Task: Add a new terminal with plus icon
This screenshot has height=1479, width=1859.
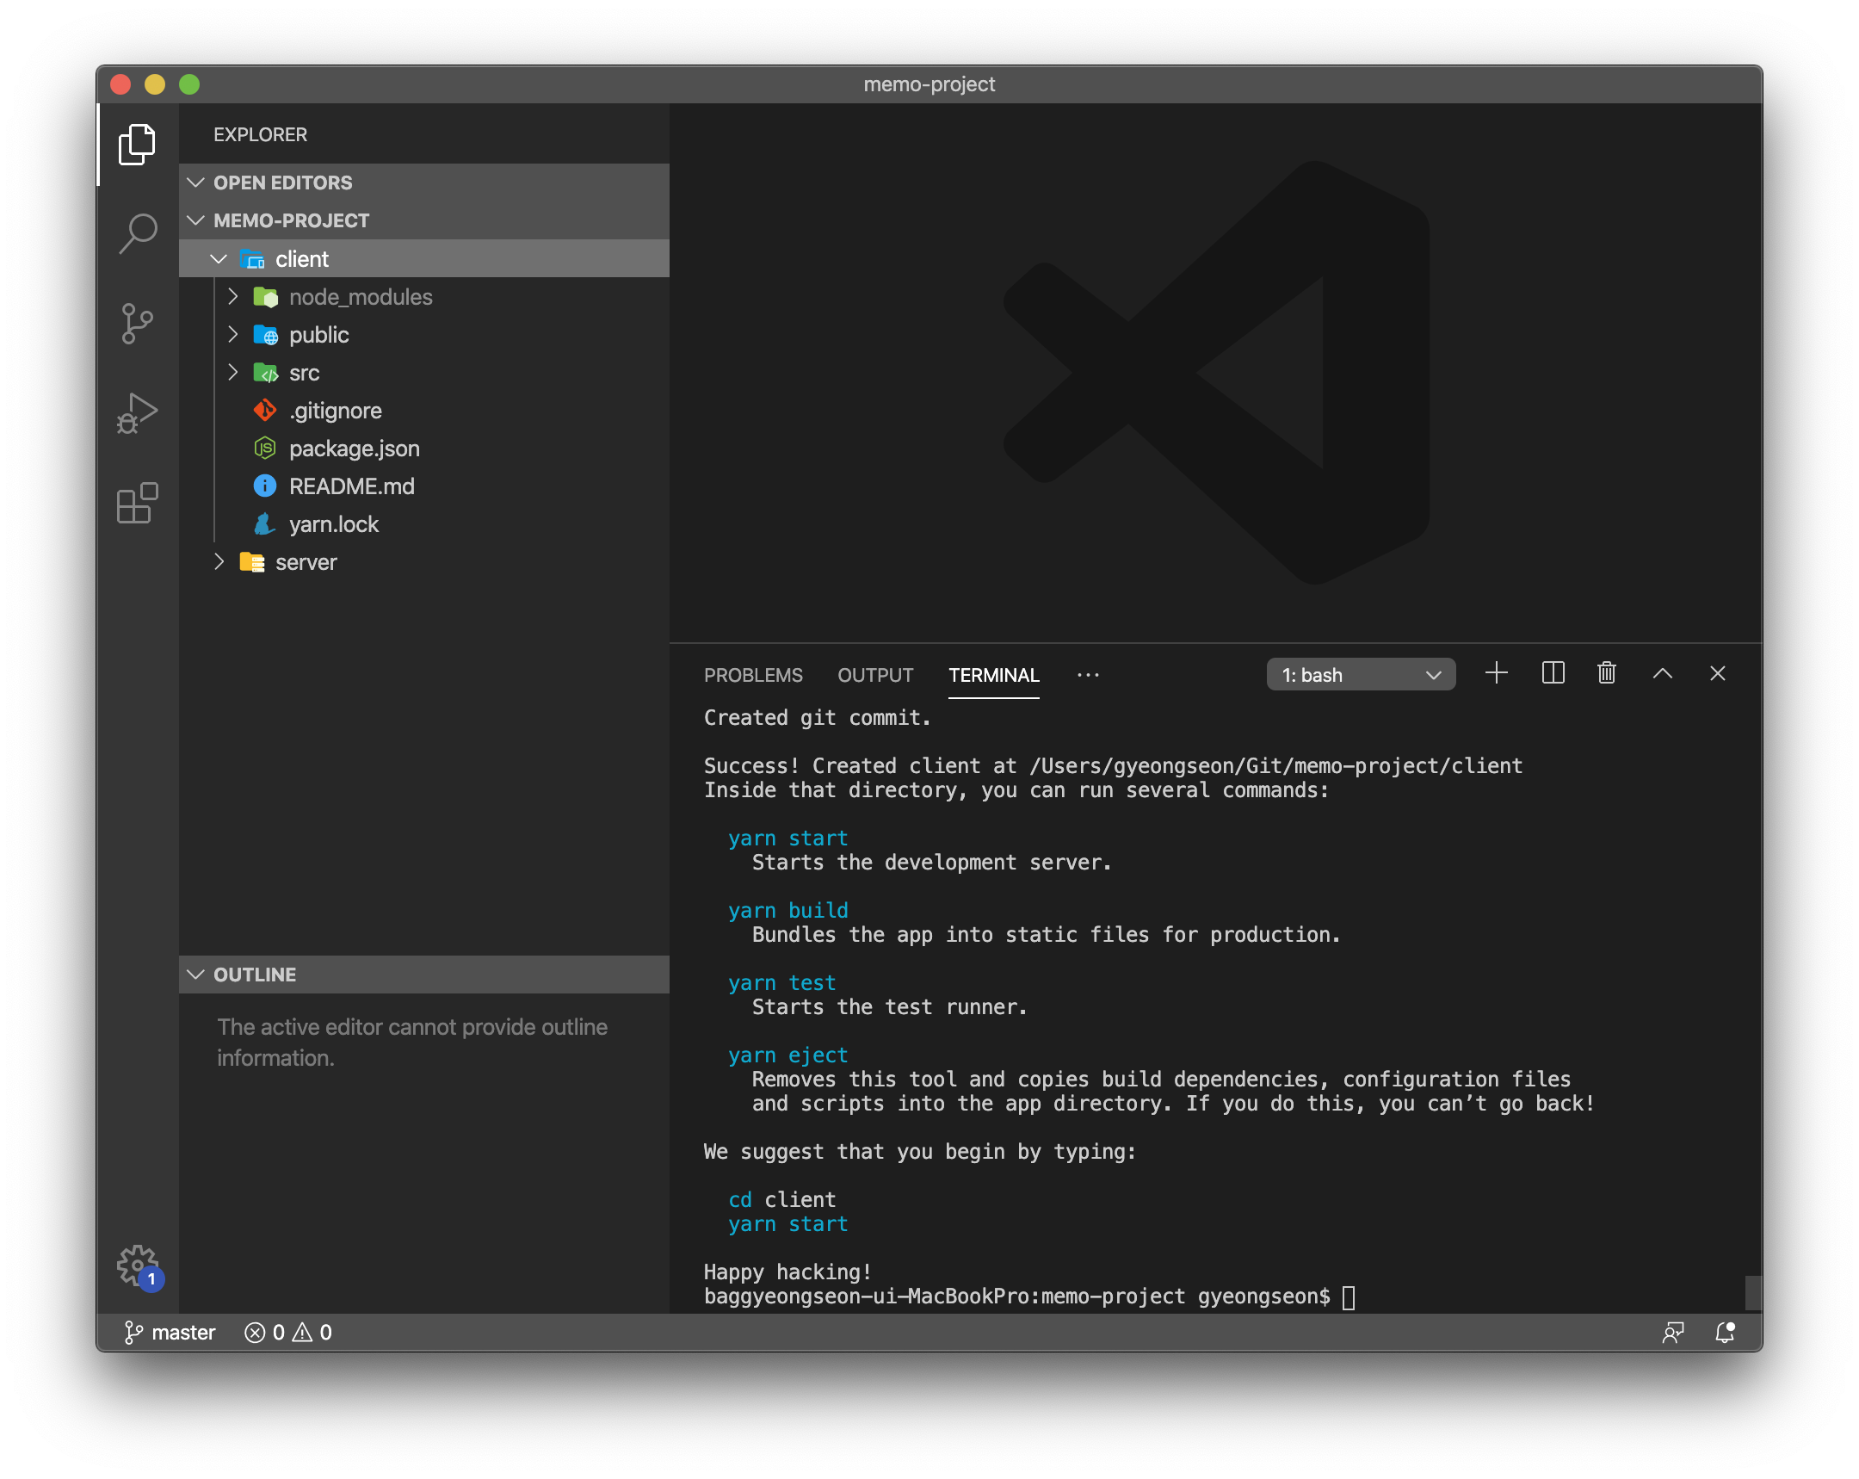Action: pyautogui.click(x=1496, y=673)
